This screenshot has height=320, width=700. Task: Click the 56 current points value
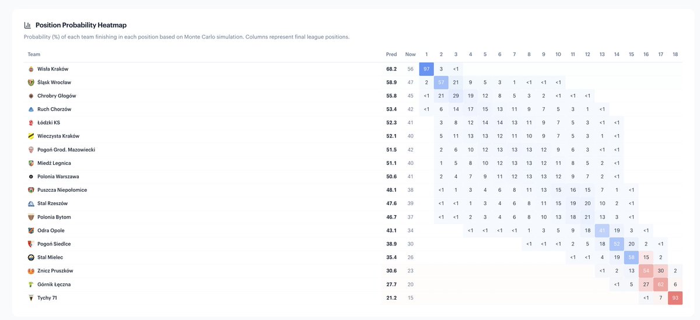point(411,69)
